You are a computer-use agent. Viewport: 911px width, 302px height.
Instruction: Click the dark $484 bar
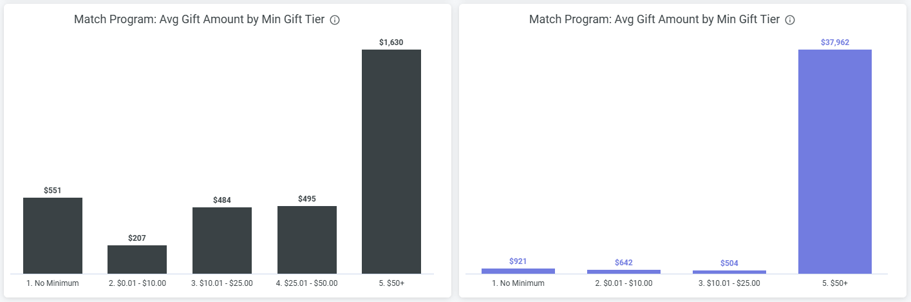pyautogui.click(x=222, y=240)
